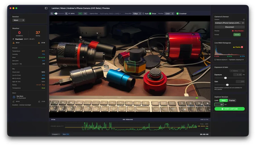The height and width of the screenshot is (146, 256).
Task: Click the 'Cloud cover' row
Action: click(28, 72)
